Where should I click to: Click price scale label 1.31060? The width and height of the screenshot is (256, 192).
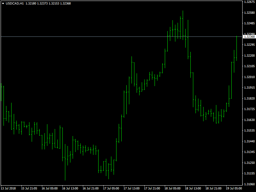[x=249, y=184]
